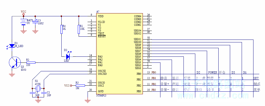The width and height of the screenshot is (265, 106).
Task: Select the ground symbol below GND pin
Action: pos(88,101)
